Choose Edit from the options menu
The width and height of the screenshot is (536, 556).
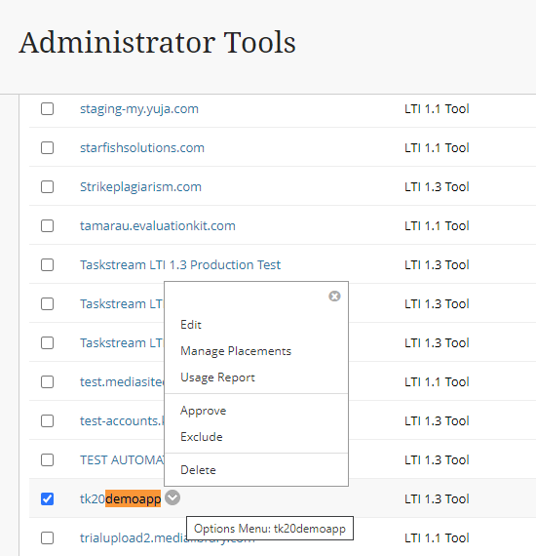[191, 325]
